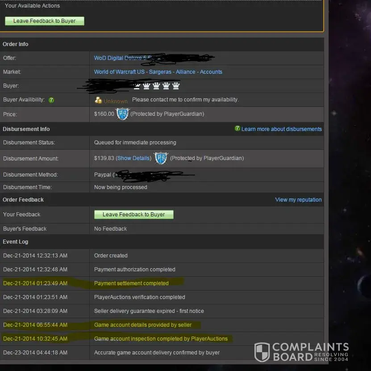This screenshot has height=371, width=371.
Task: Click the green help icon next to Buyer Availability
Action: point(51,100)
